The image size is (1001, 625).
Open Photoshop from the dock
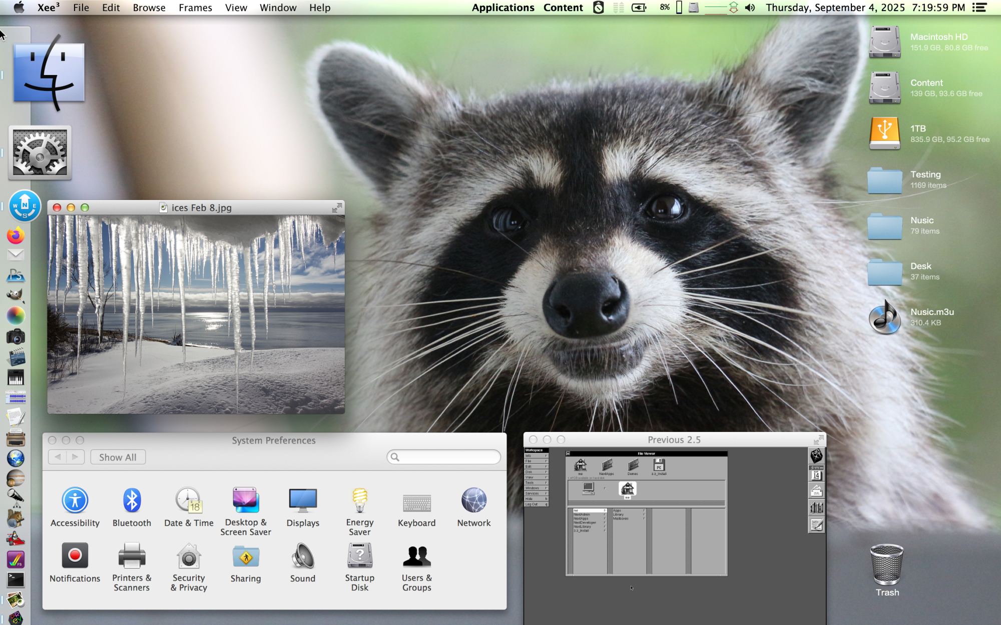click(x=16, y=275)
